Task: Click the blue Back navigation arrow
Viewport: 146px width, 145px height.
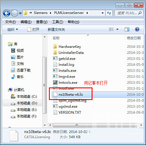Action: (x=7, y=13)
